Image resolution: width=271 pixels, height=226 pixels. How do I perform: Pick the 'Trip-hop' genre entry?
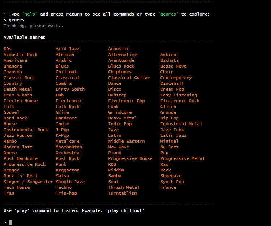click(66, 193)
